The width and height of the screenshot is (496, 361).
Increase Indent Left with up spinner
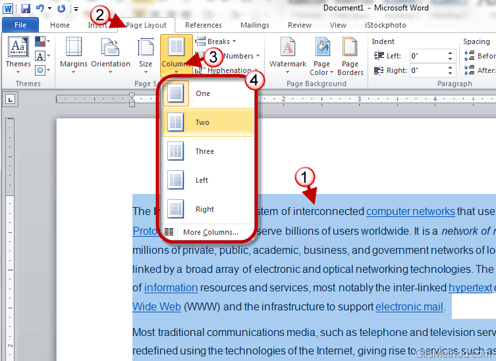coord(450,53)
